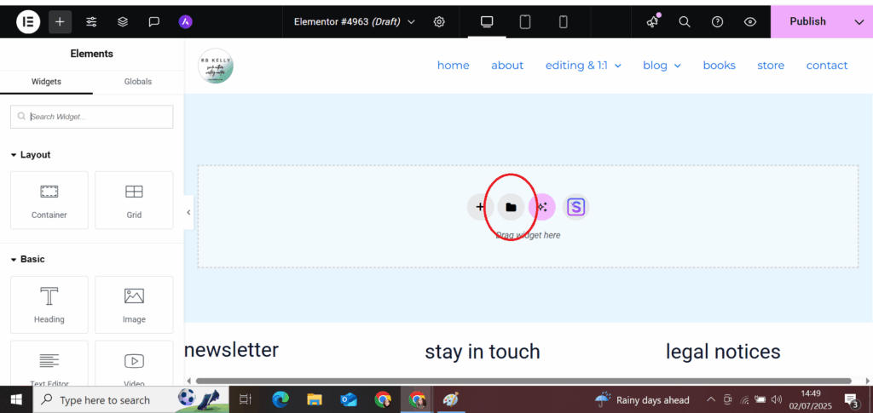Image resolution: width=873 pixels, height=413 pixels.
Task: Select the Heading widget
Action: tap(49, 305)
